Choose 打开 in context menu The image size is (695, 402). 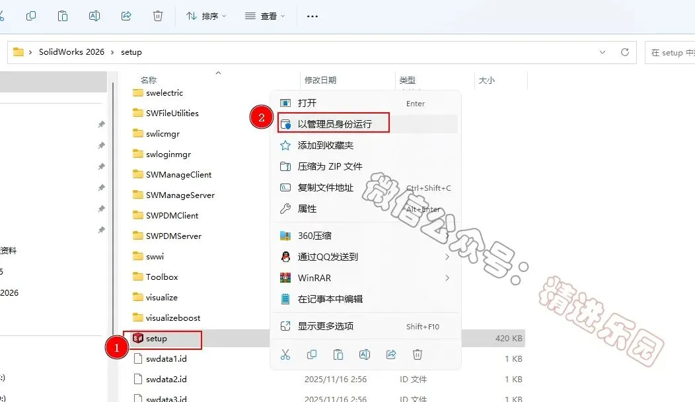364,103
